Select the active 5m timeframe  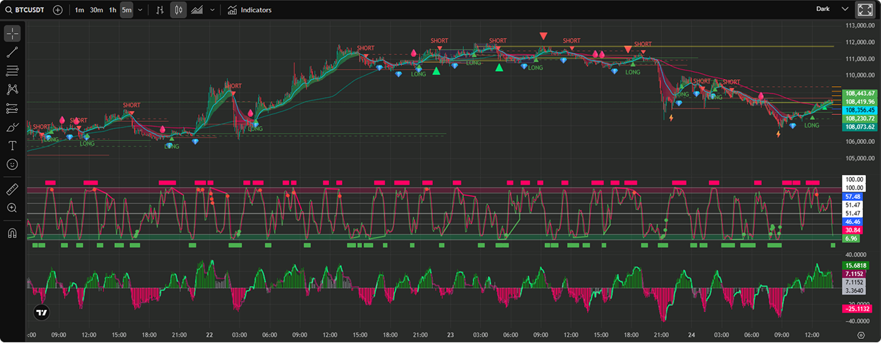pyautogui.click(x=127, y=10)
